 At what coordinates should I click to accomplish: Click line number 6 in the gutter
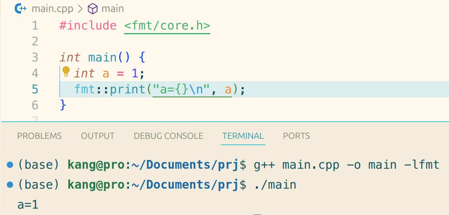coord(35,105)
